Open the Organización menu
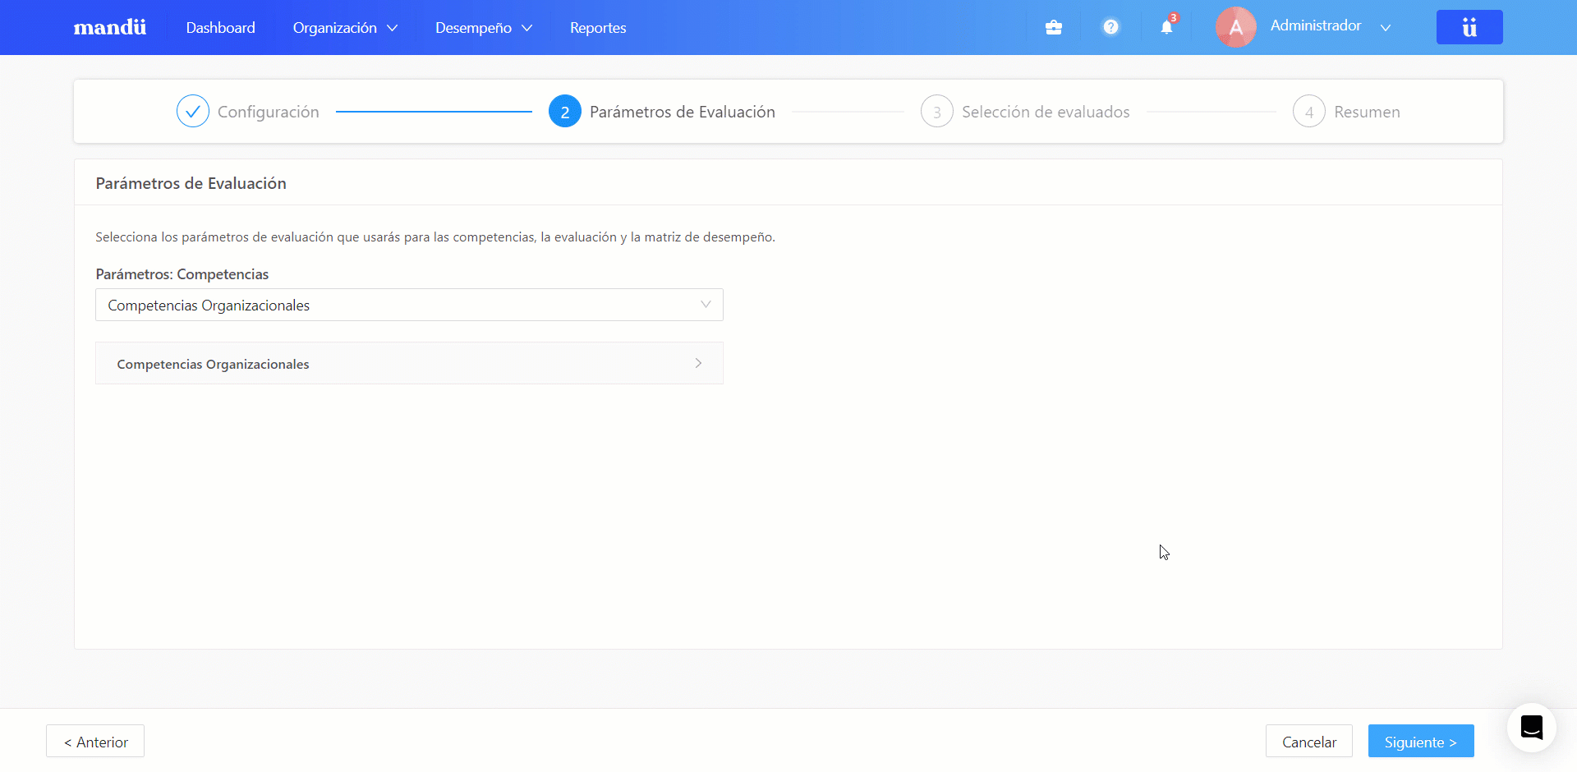This screenshot has height=772, width=1577. coord(345,28)
